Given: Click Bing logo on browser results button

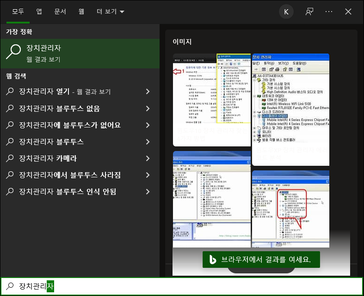Looking at the screenshot, I should coord(212,260).
